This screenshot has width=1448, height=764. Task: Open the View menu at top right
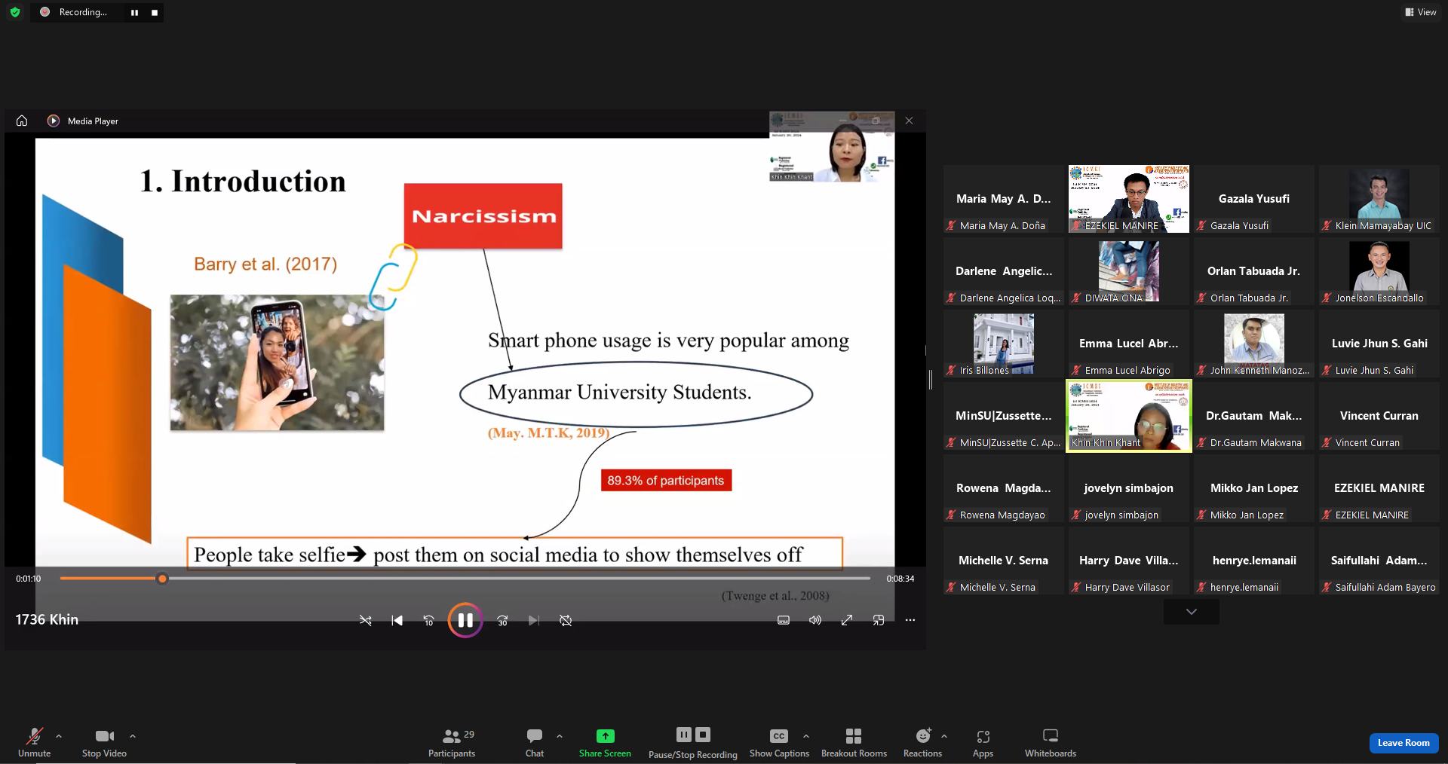[x=1421, y=12]
